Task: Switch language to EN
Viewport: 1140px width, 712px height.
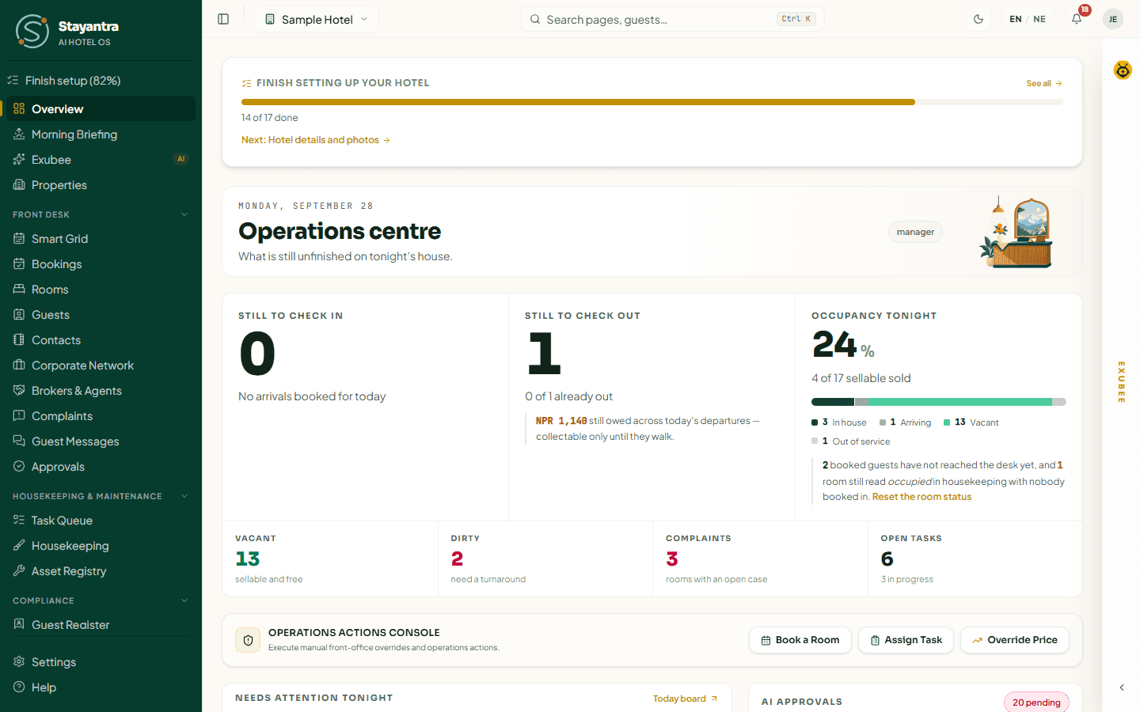Action: 1016,19
